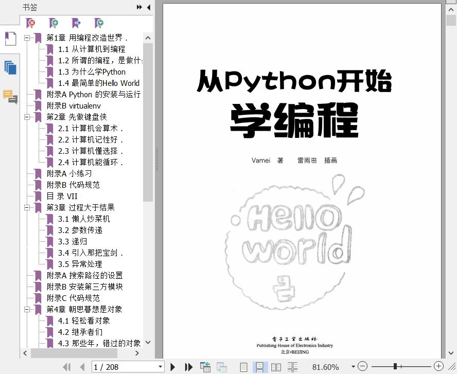Collapse the 第3章 过程大于结果 bookmark

[x=27, y=208]
